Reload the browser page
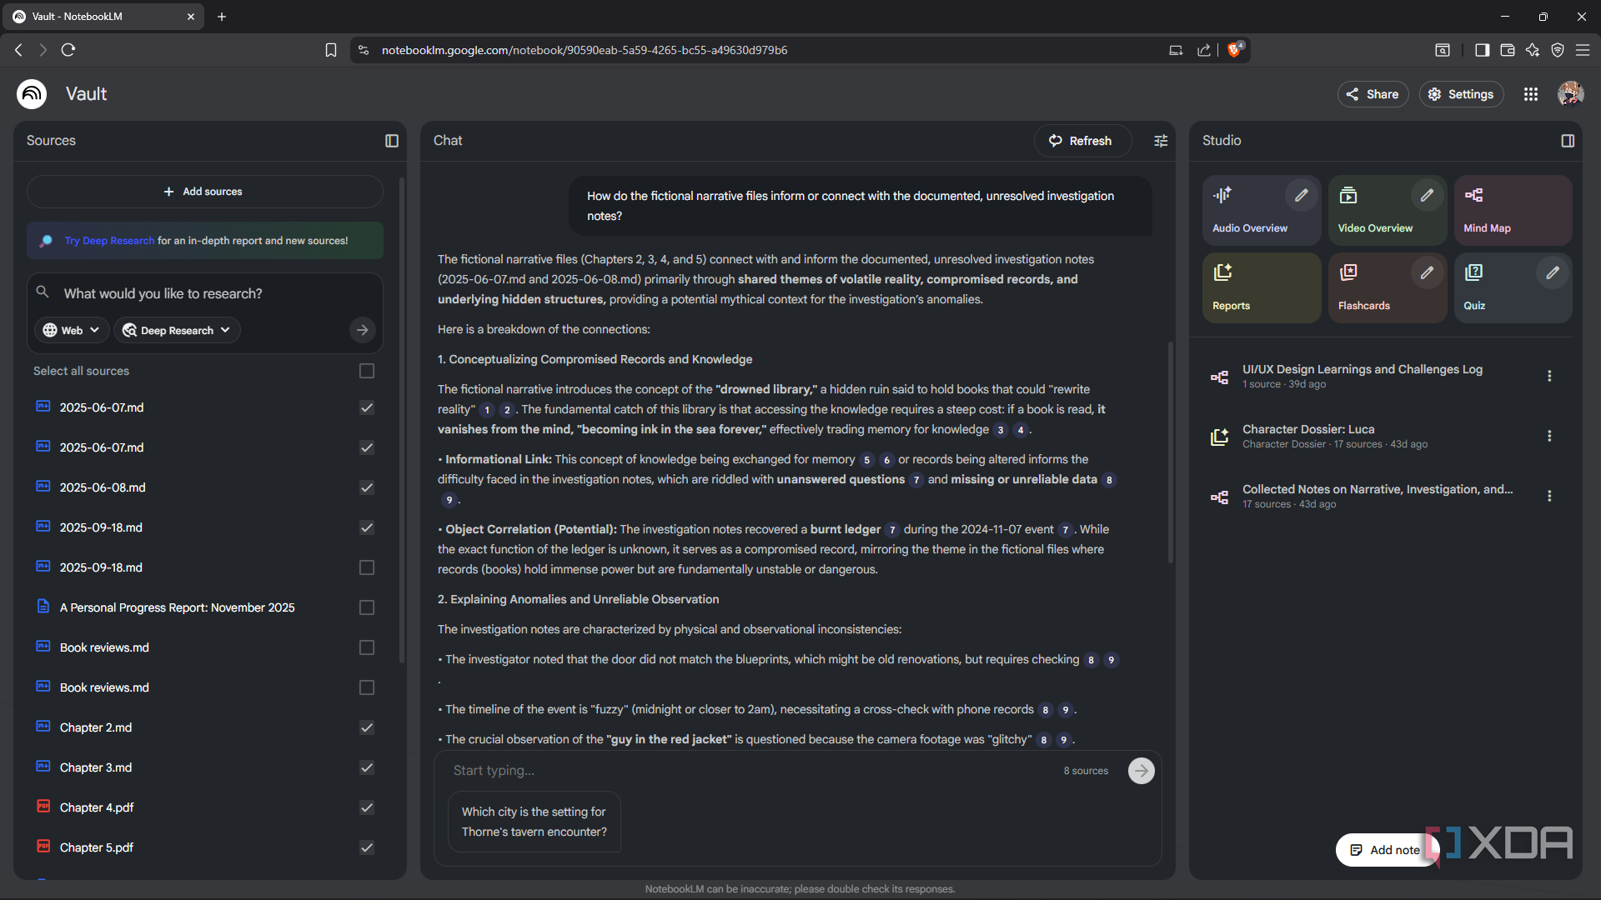This screenshot has height=900, width=1601. point(68,50)
